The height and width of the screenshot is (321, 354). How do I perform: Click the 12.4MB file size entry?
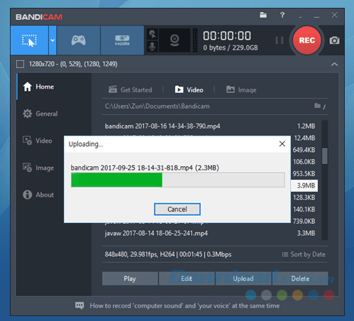[304, 138]
